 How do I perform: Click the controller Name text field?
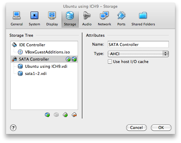click(138, 44)
